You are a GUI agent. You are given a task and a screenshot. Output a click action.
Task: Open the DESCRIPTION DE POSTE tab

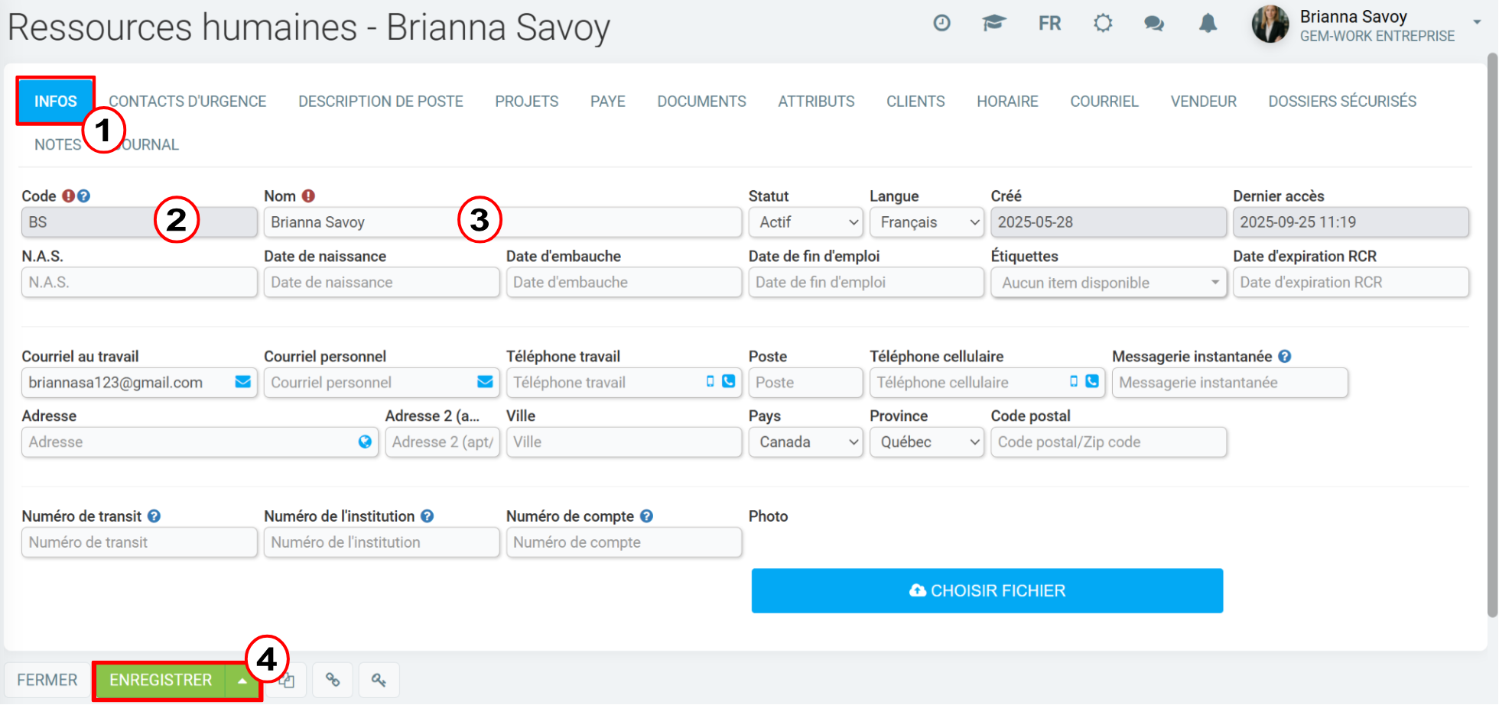381,102
